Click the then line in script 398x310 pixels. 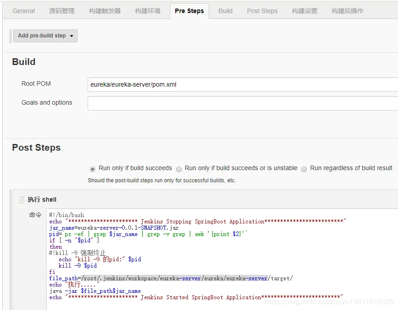point(56,247)
